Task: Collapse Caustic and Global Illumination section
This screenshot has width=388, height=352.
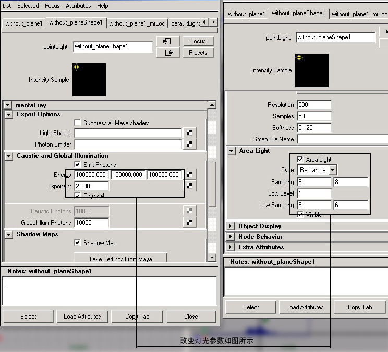Action: point(9,156)
